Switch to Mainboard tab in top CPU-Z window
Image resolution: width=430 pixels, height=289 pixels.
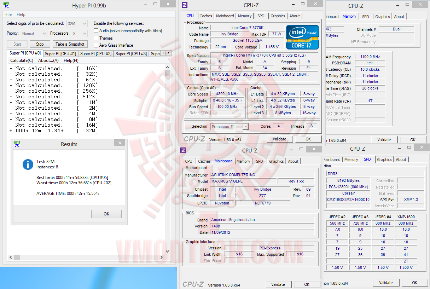(x=225, y=16)
